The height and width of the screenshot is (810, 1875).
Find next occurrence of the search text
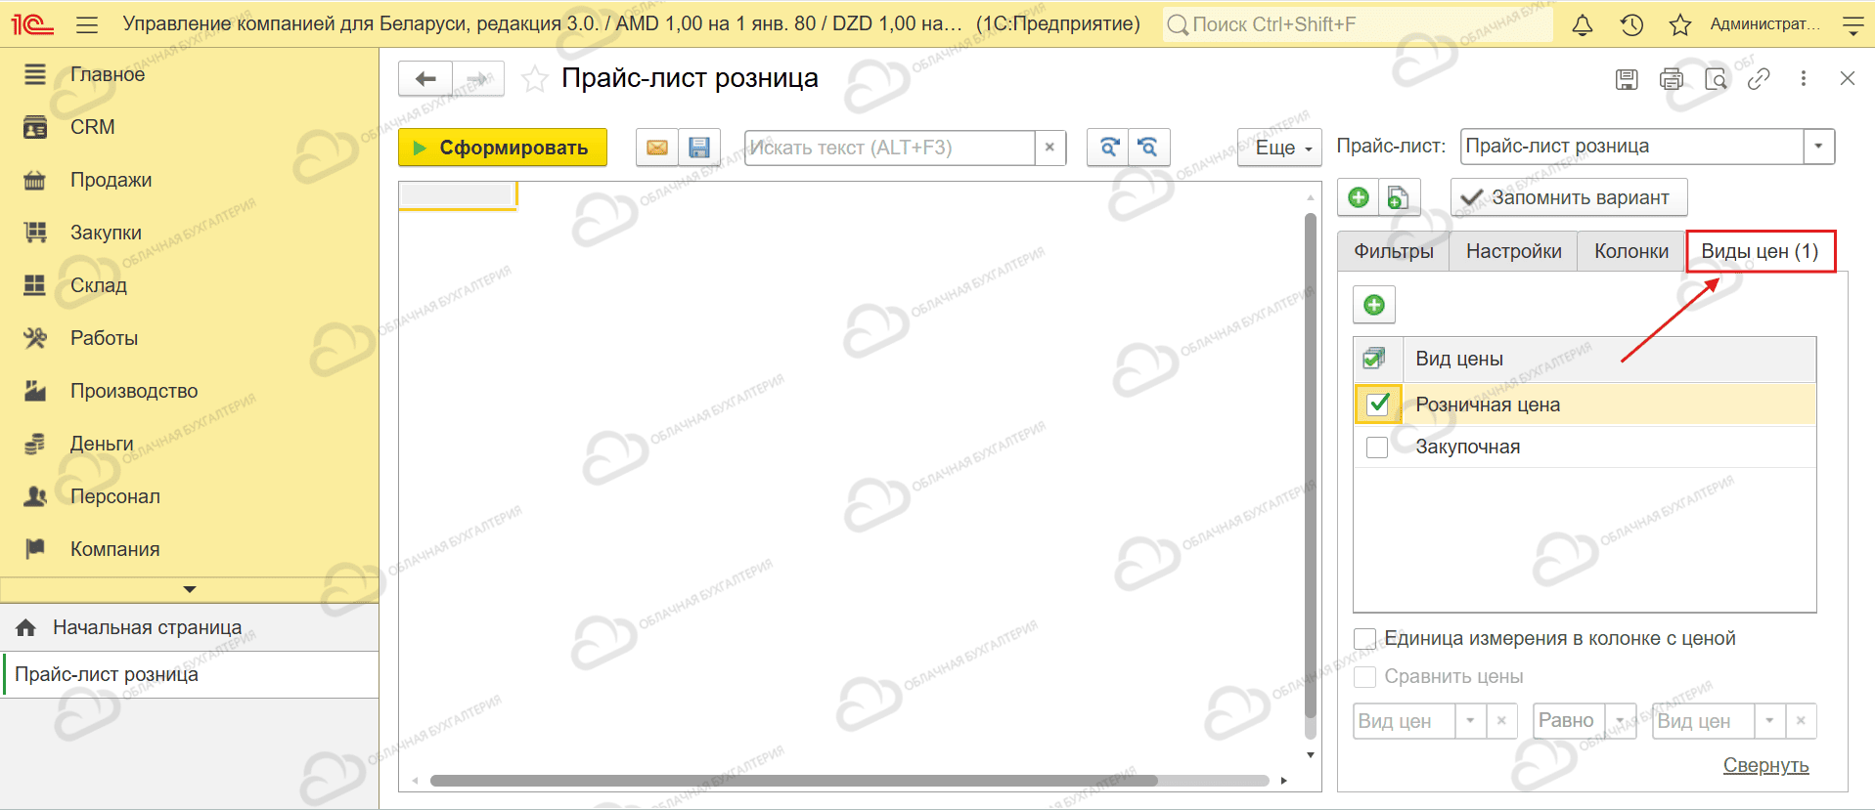click(x=1108, y=148)
